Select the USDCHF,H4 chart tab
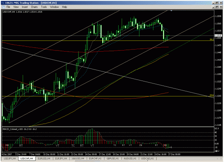This screenshot has width=224, height=162. [27, 158]
